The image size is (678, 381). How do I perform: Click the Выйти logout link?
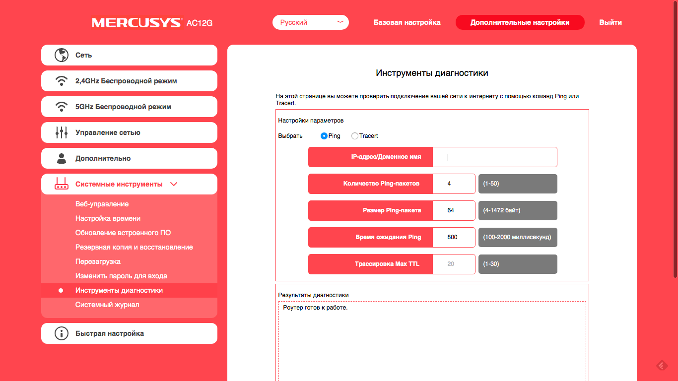[610, 22]
